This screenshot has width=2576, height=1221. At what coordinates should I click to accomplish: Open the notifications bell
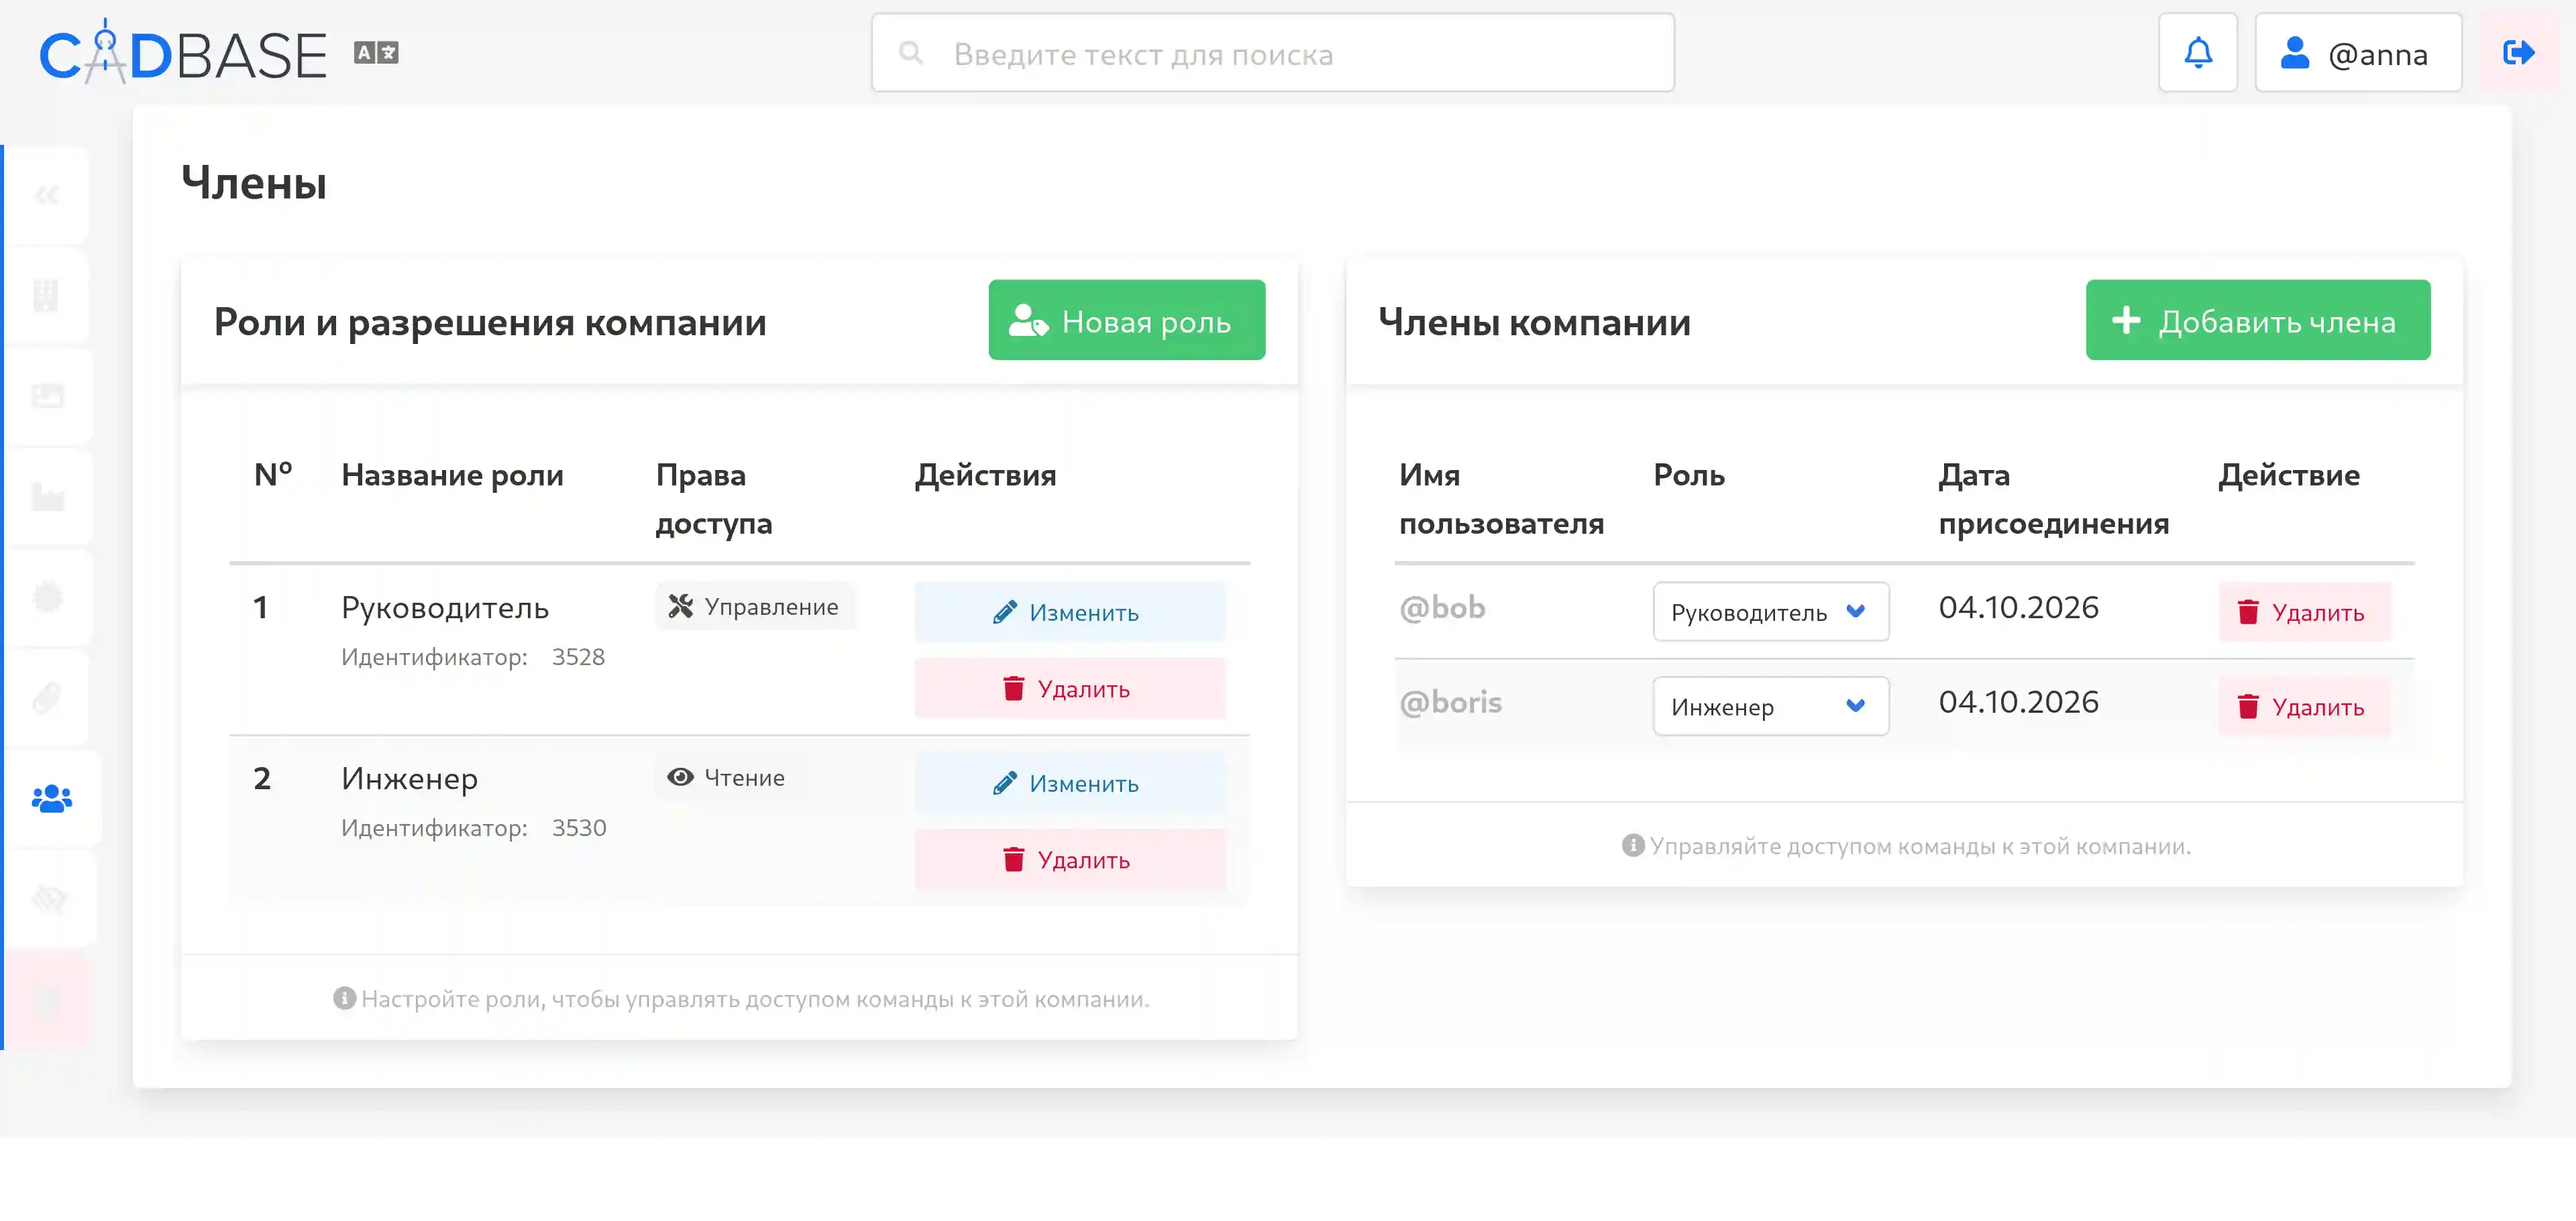[2197, 53]
